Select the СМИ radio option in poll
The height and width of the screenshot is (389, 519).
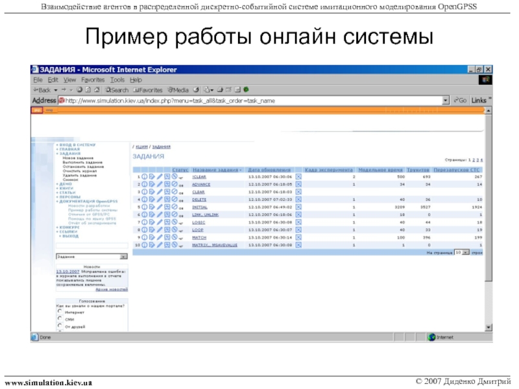click(60, 319)
